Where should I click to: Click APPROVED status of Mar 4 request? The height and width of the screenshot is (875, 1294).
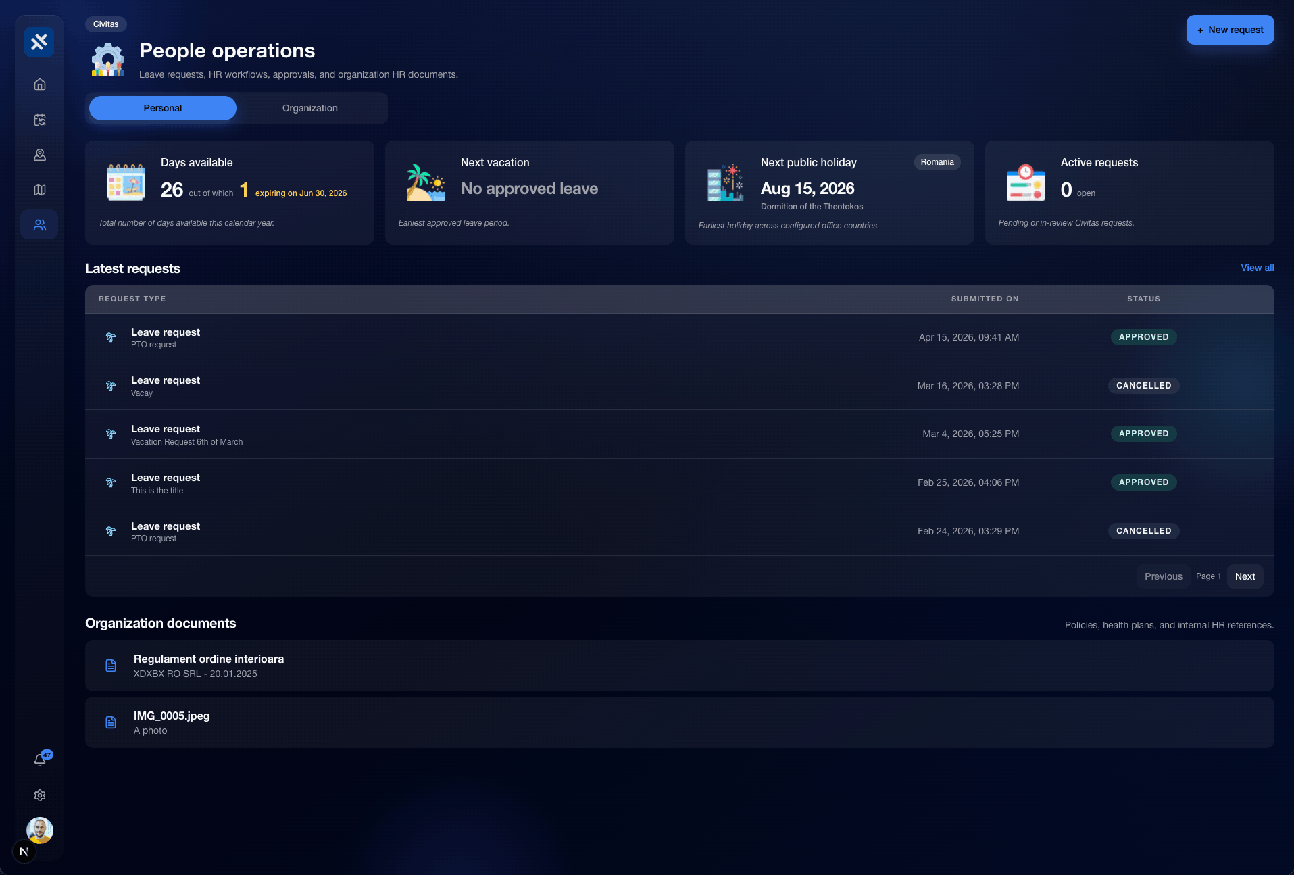1143,434
